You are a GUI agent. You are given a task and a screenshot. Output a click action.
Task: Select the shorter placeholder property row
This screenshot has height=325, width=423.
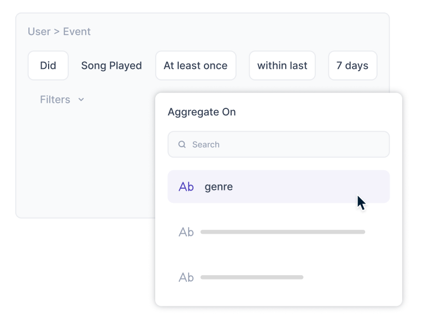tap(252, 277)
